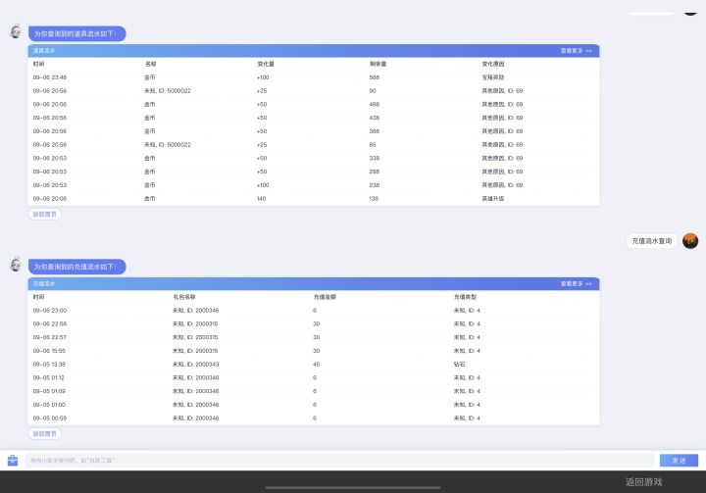Click the 09-05 00:59 recharge time cell
Viewport: 706px width, 493px height.
pos(50,419)
